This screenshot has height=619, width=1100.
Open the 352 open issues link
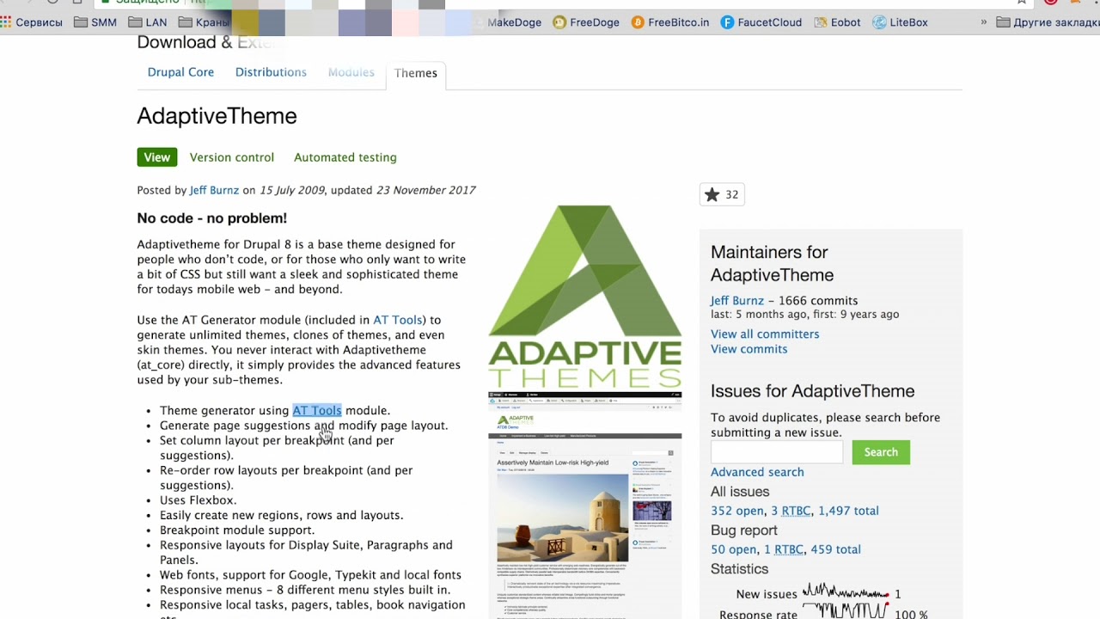[x=737, y=511]
